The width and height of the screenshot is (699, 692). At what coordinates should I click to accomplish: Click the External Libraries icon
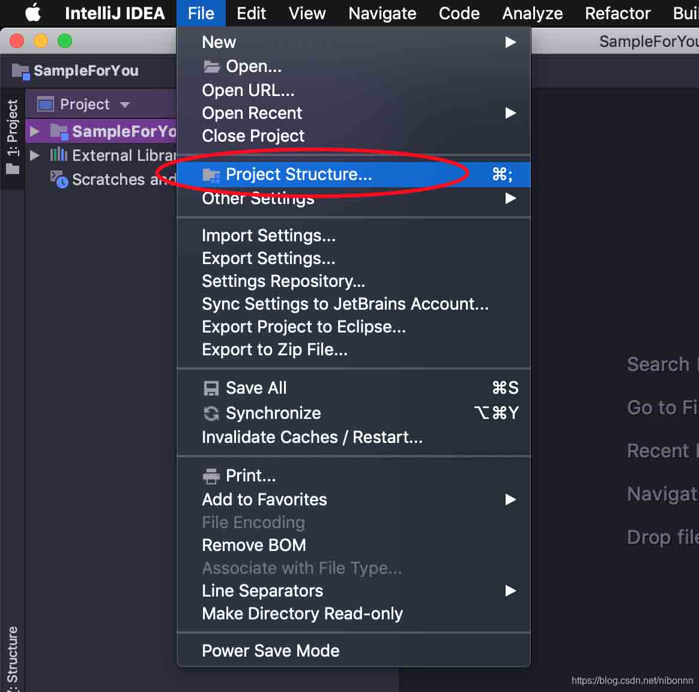pyautogui.click(x=58, y=155)
